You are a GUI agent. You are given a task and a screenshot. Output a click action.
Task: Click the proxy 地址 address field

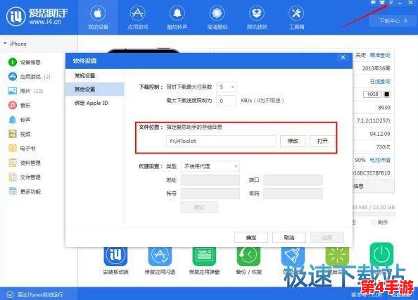210,180
